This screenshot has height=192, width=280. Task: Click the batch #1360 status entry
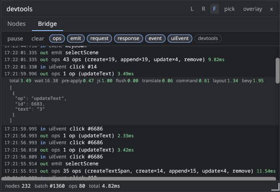[x=50, y=186]
